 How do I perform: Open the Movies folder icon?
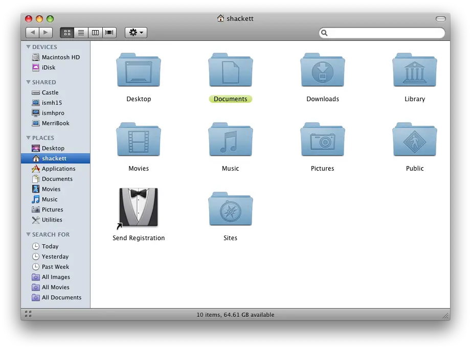click(x=139, y=139)
